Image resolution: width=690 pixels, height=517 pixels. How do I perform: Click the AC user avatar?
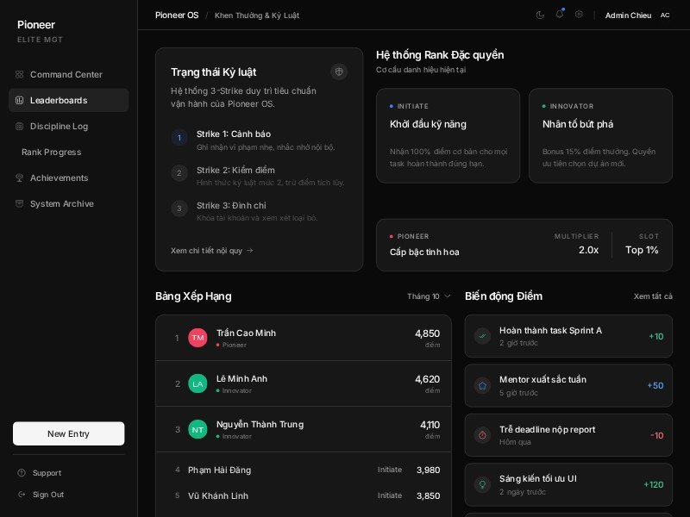(665, 15)
